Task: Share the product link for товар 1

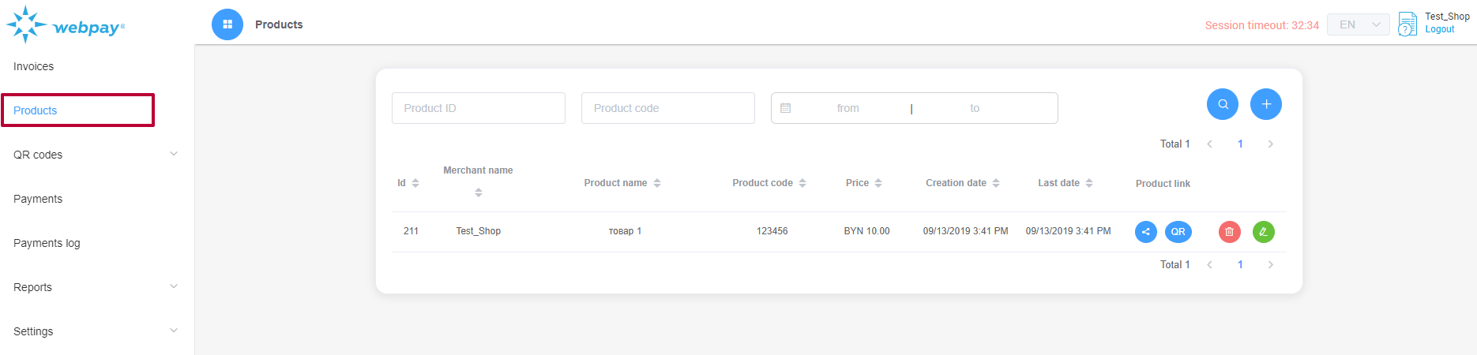Action: coord(1145,232)
